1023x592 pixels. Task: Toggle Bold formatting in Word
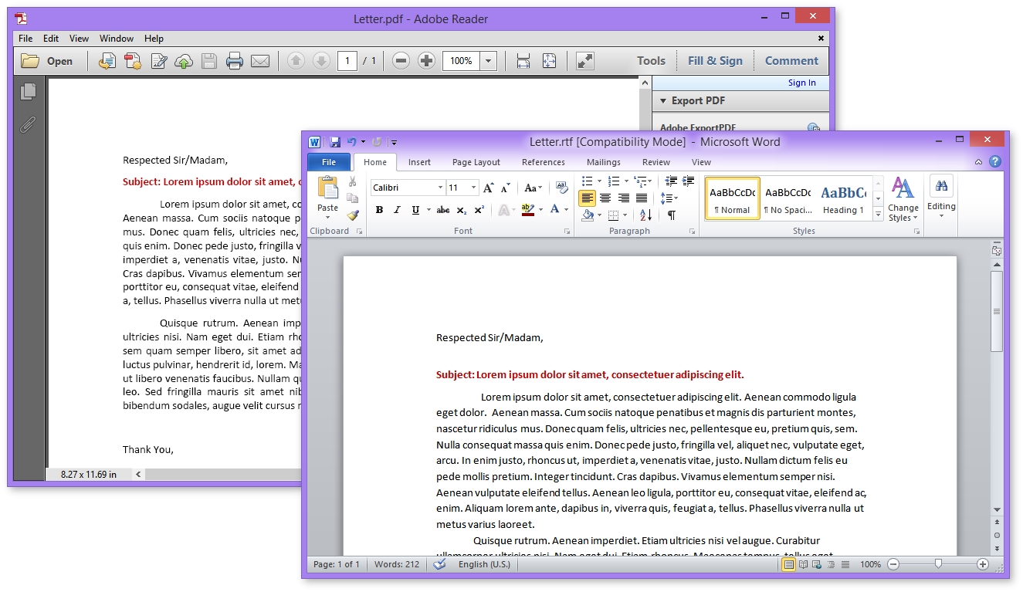(379, 210)
